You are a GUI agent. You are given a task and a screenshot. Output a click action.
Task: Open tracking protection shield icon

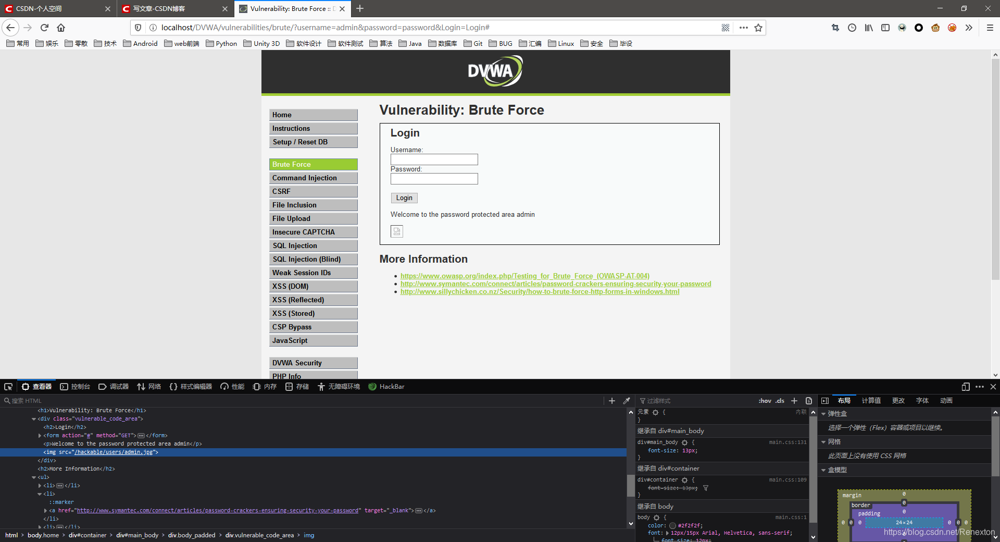138,28
